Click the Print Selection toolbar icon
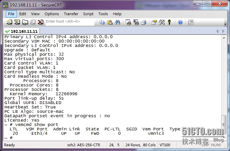This screenshot has width=230, height=151. pyautogui.click(x=136, y=22)
